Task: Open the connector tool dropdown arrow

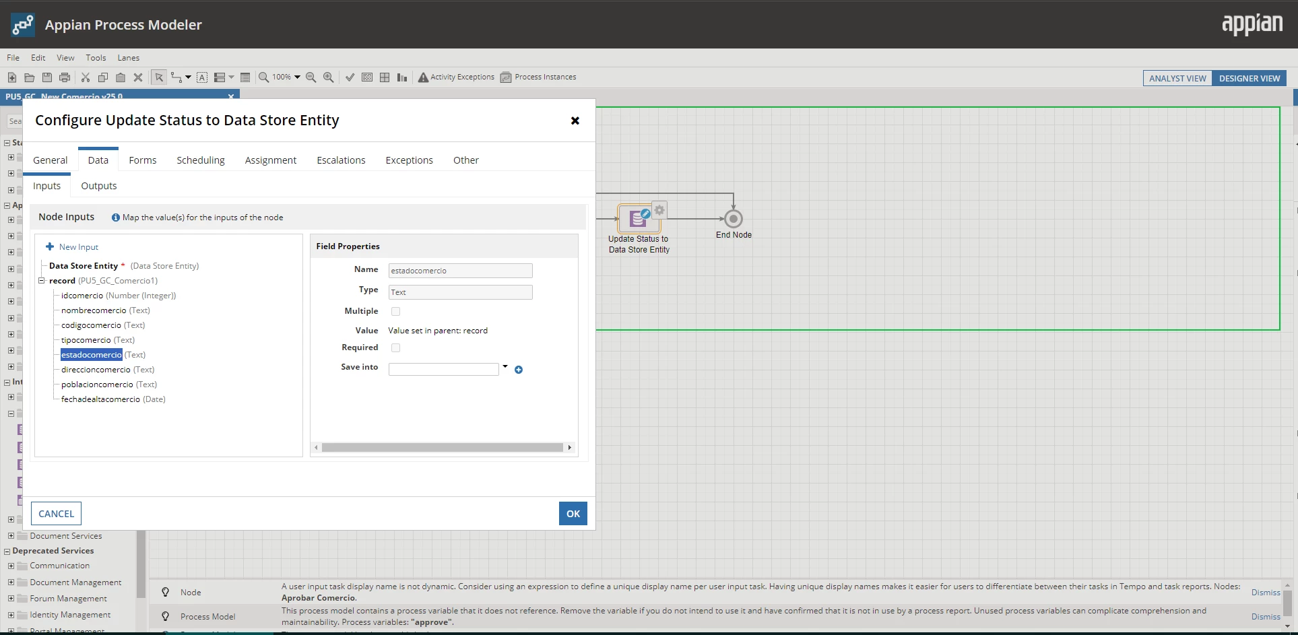Action: [188, 77]
